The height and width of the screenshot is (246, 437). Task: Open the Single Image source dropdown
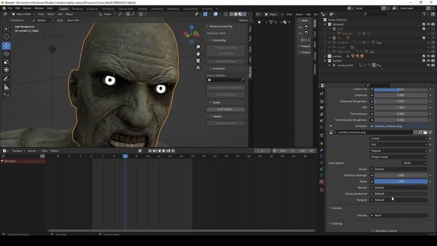399,157
